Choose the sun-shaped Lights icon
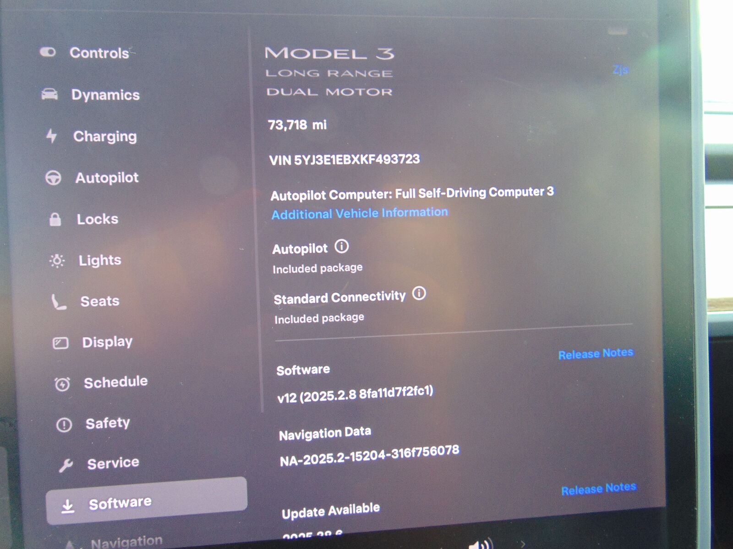 57,261
